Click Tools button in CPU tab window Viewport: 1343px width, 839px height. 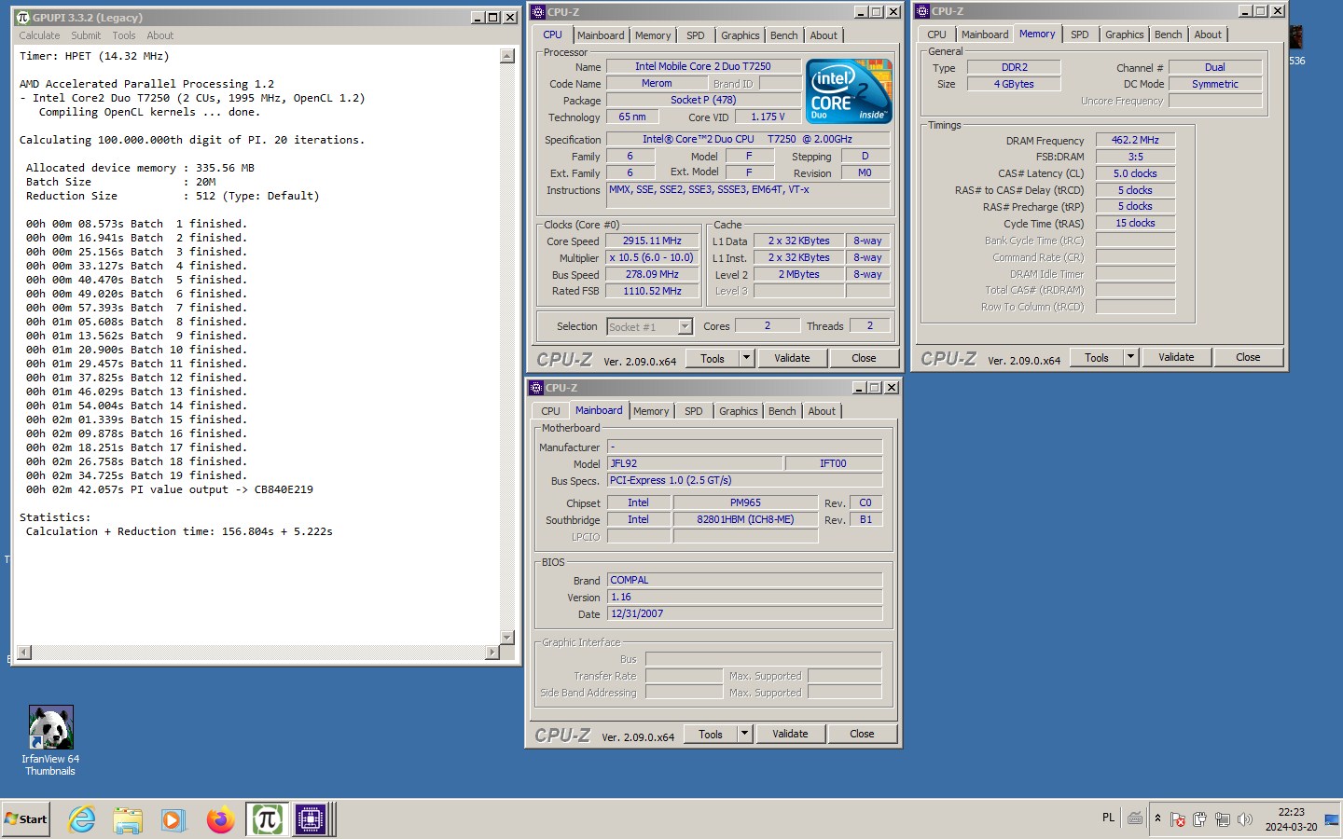(x=713, y=358)
